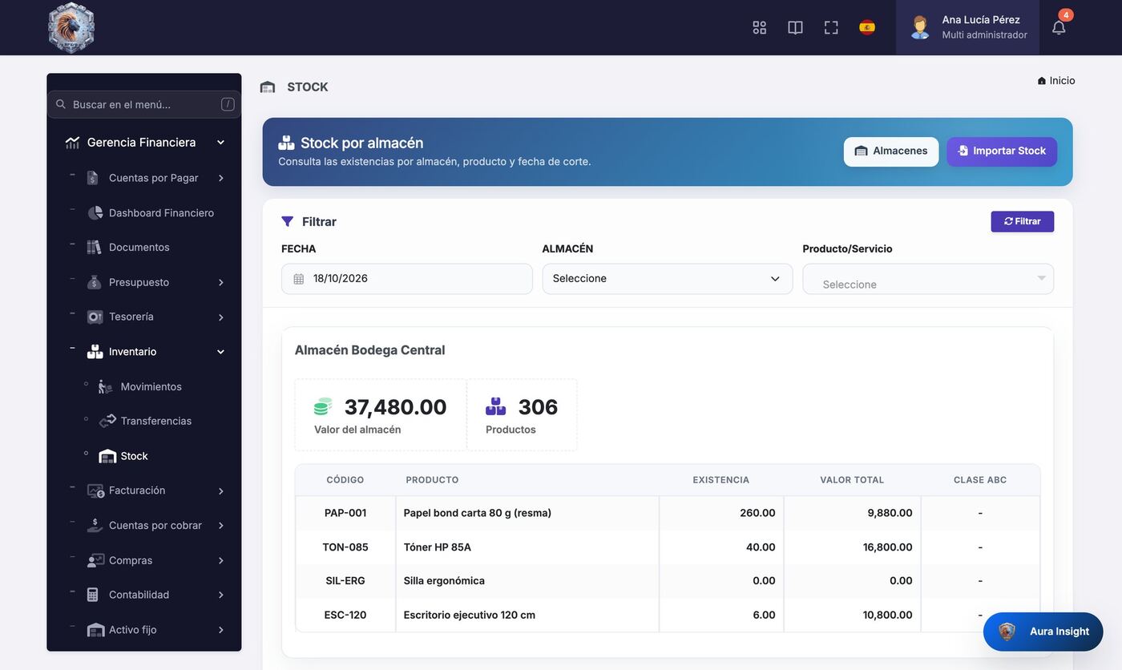Click the lion logo in the header
1122x670 pixels.
click(x=71, y=27)
